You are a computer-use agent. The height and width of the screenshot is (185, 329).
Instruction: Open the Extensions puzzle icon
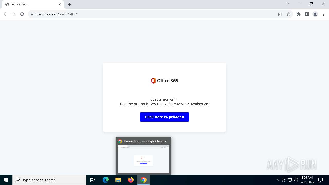299,14
